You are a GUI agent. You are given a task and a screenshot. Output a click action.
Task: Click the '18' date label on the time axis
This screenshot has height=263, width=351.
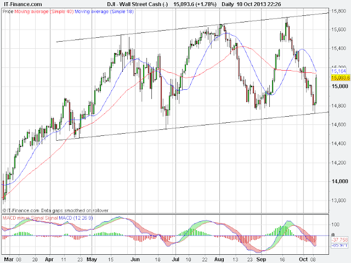click(x=158, y=259)
